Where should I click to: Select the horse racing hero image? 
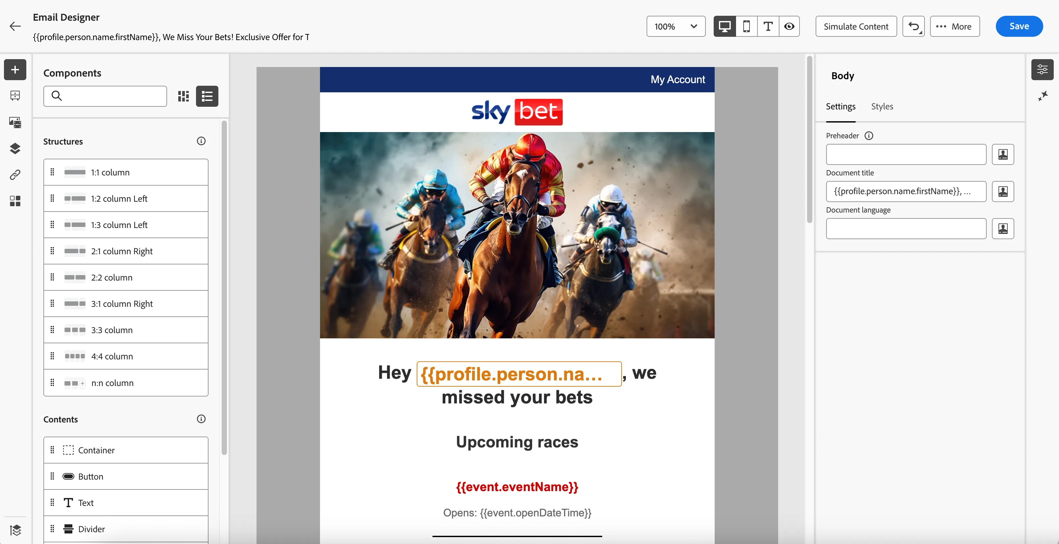517,235
